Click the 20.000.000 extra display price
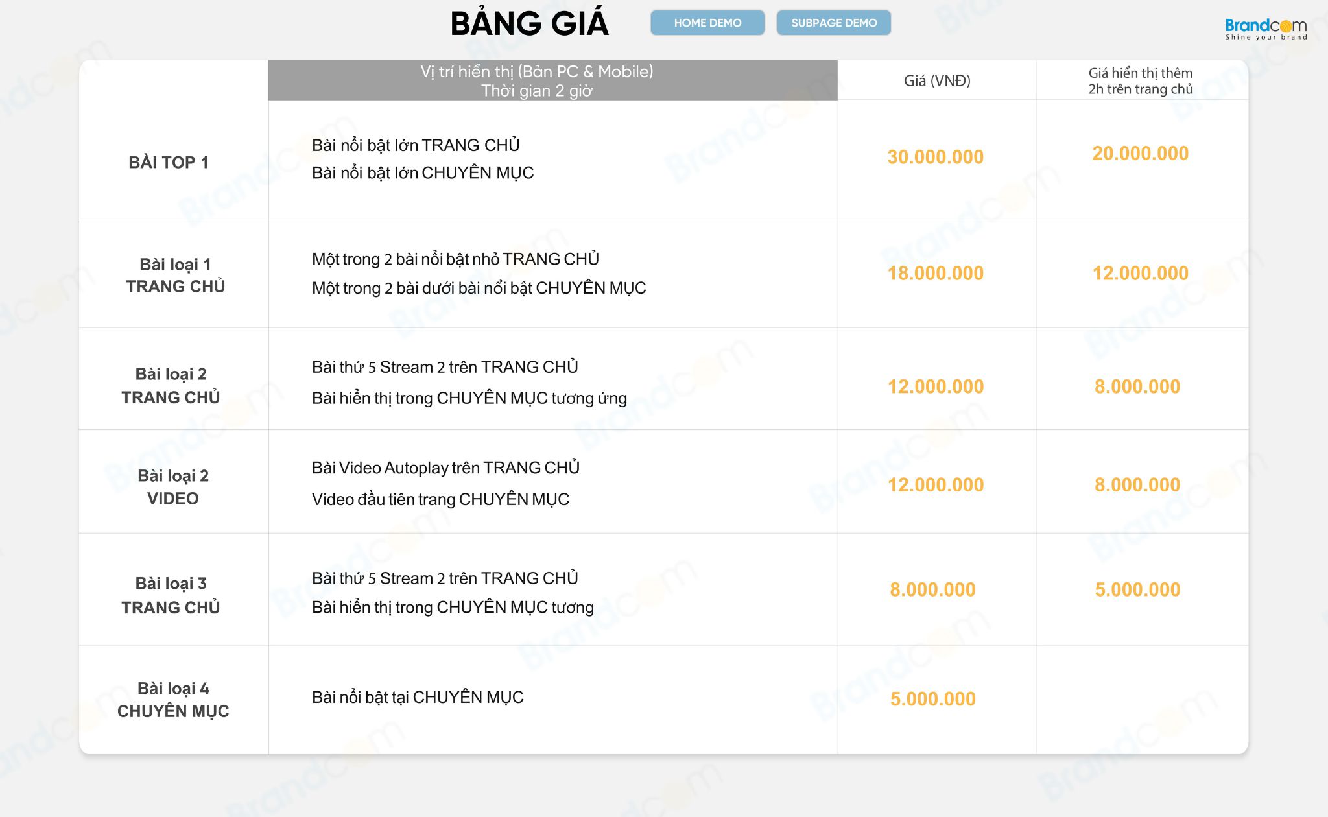Screen dimensions: 1328x817 tap(1140, 153)
